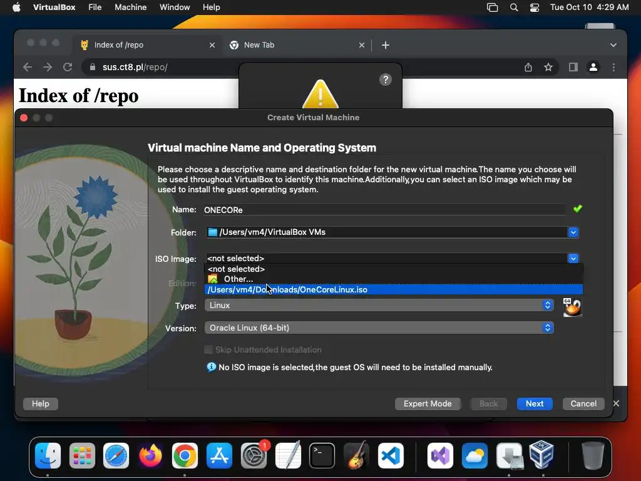Launch Terminal from the dock
The width and height of the screenshot is (641, 481).
322,455
